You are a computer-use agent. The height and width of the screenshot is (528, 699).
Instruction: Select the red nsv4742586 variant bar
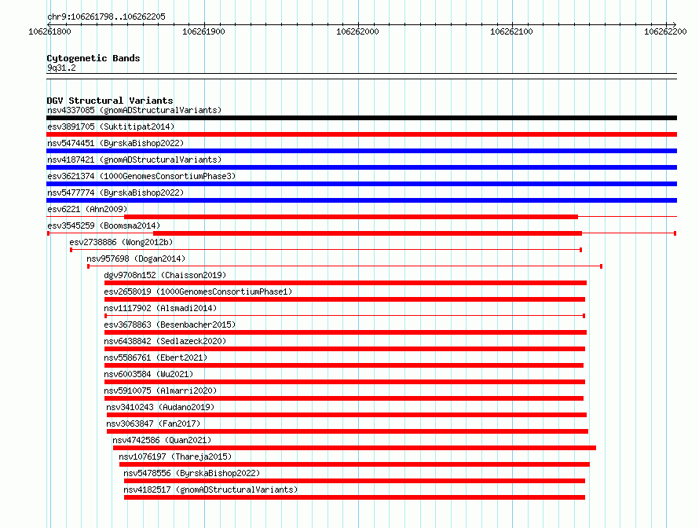point(354,448)
